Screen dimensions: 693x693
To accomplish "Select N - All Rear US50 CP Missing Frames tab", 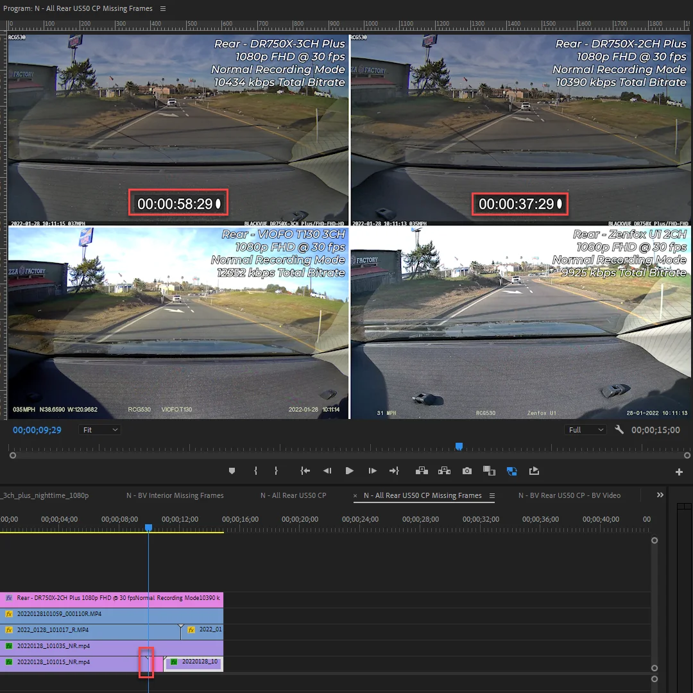I will coord(422,495).
